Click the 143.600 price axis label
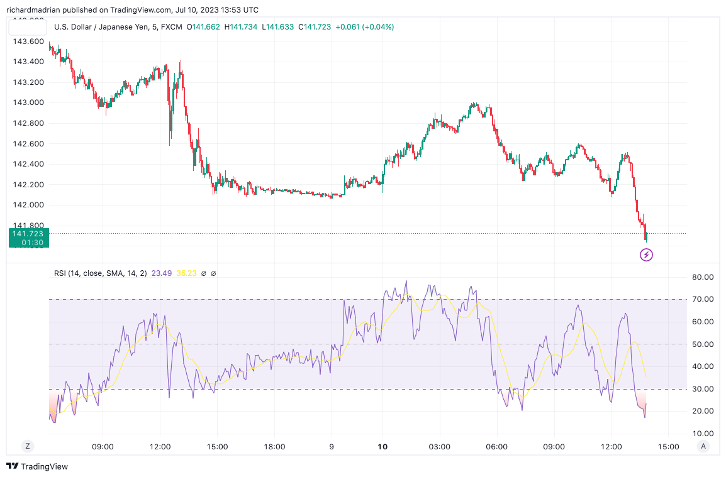Screen dimensions: 726x477 coord(29,41)
